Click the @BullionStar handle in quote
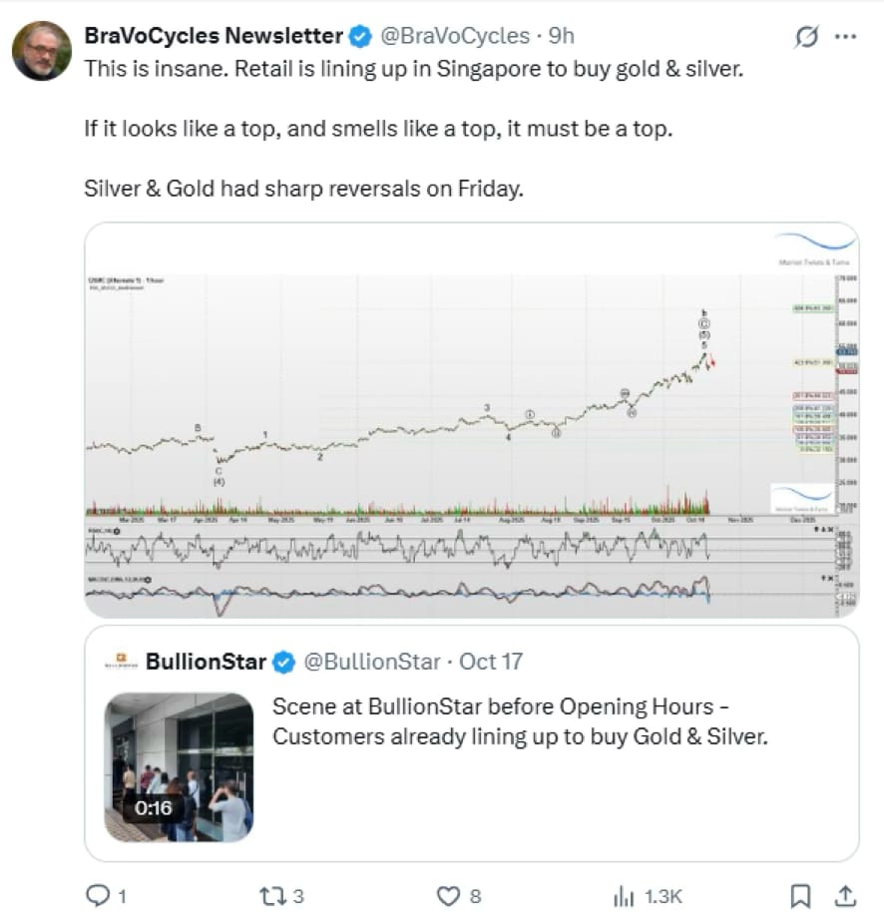884x918 pixels. coord(372,662)
